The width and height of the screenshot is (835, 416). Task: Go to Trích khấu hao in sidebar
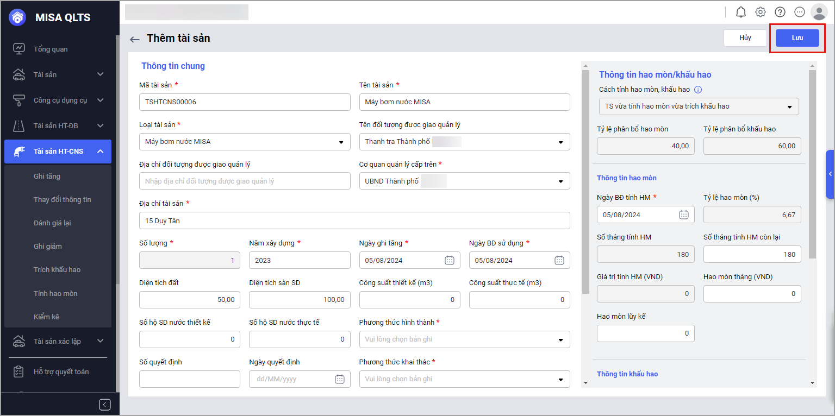57,270
